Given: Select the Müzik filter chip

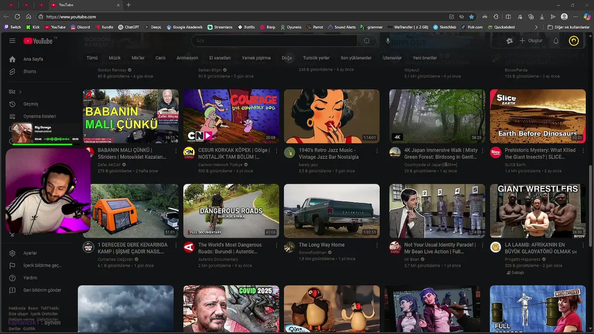Looking at the screenshot, I should (x=115, y=58).
